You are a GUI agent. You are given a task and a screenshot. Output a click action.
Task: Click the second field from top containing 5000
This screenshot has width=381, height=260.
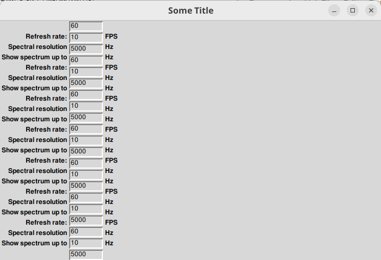(x=86, y=83)
